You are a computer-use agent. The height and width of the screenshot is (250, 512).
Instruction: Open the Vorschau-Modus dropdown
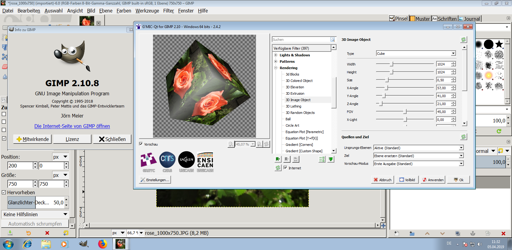click(x=418, y=164)
